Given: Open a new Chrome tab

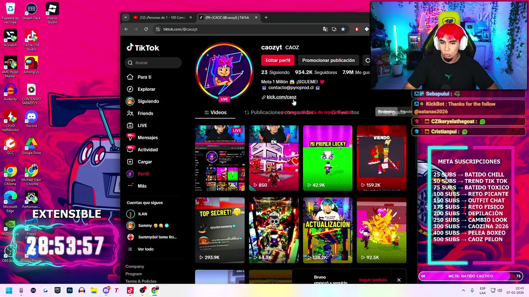Looking at the screenshot, I should pos(266,17).
